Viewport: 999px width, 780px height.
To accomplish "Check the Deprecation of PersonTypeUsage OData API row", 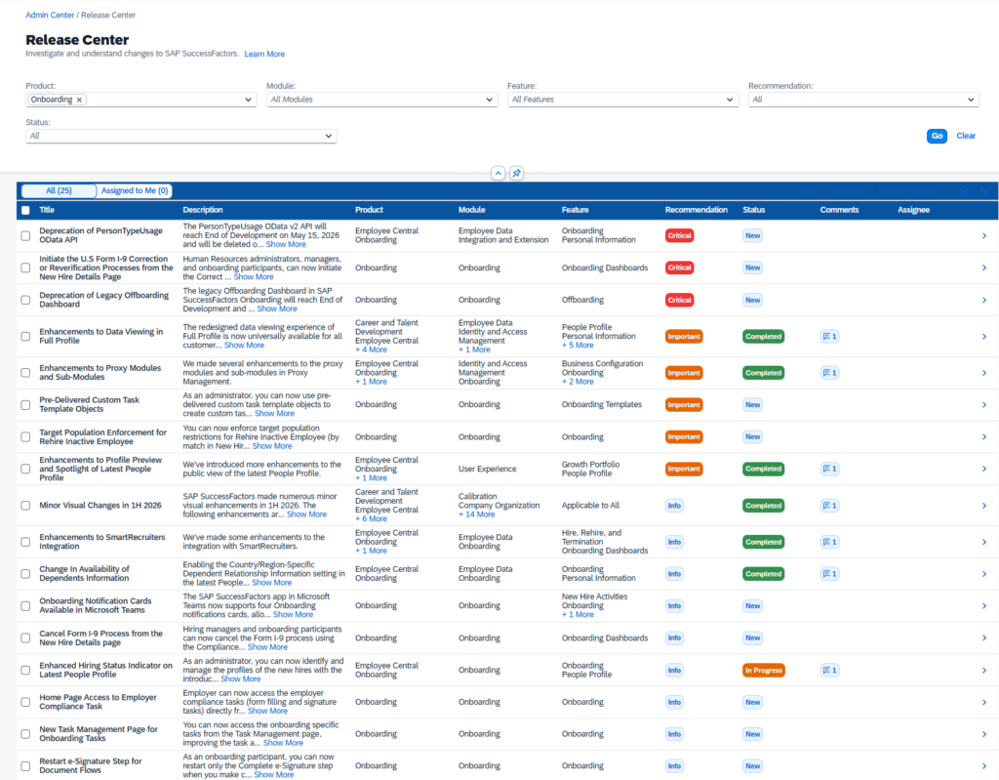I will click(25, 236).
